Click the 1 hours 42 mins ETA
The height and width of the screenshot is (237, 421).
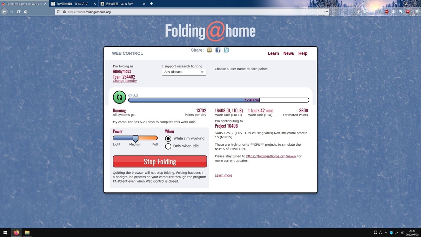tap(261, 110)
